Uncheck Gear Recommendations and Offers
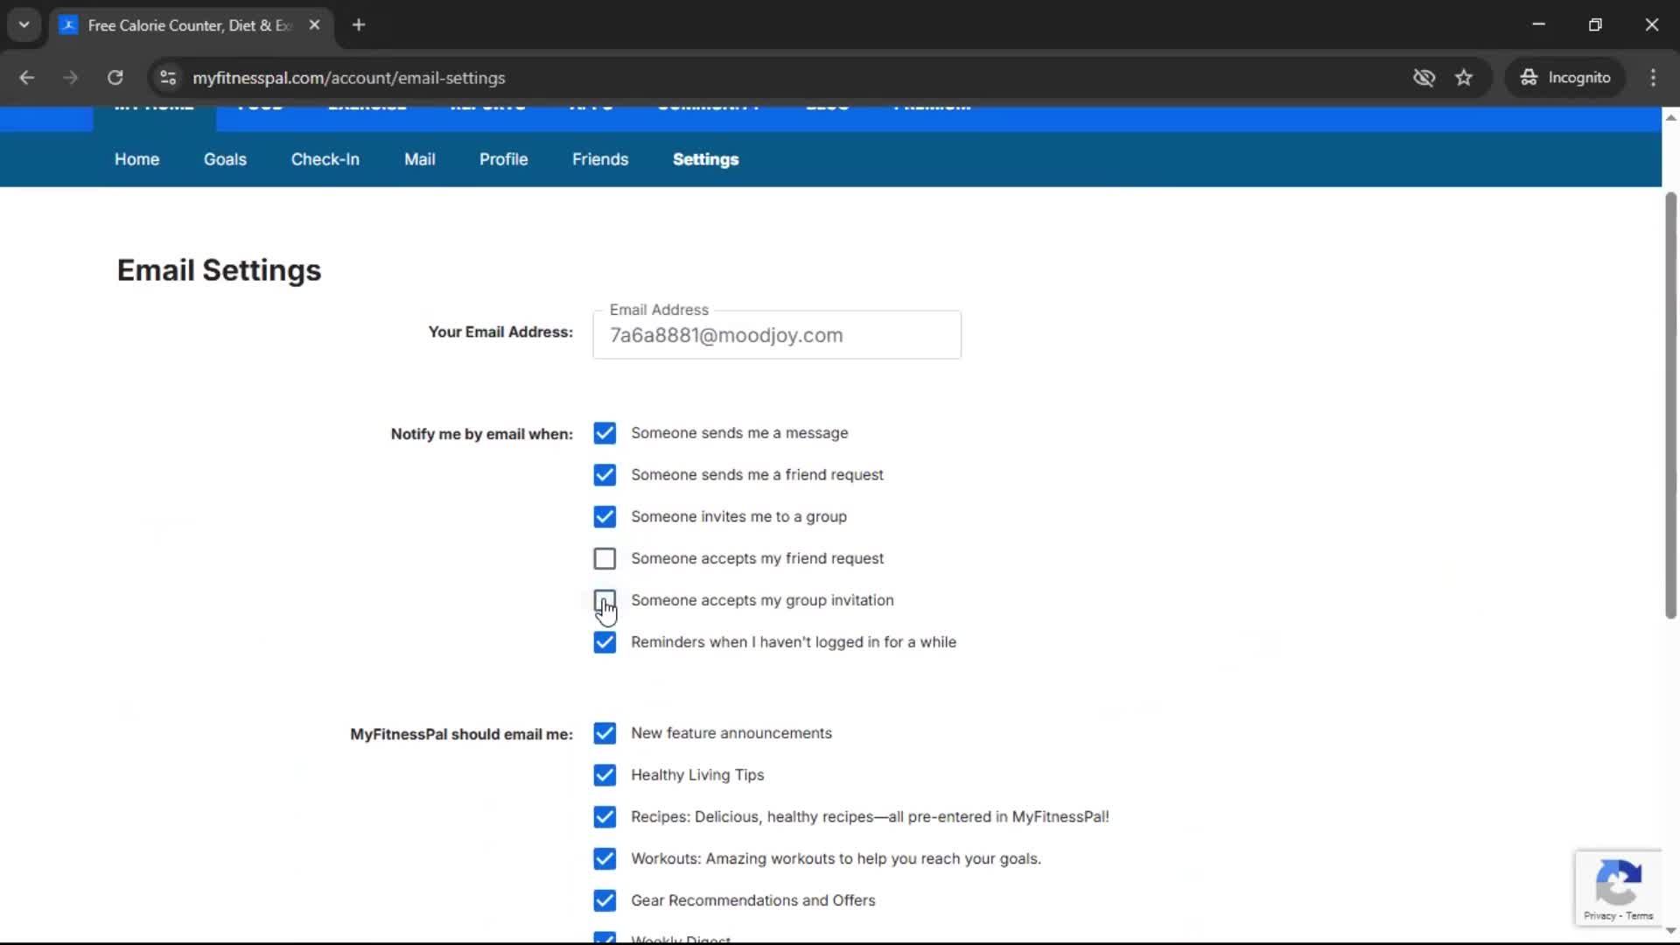1680x945 pixels. click(x=605, y=900)
